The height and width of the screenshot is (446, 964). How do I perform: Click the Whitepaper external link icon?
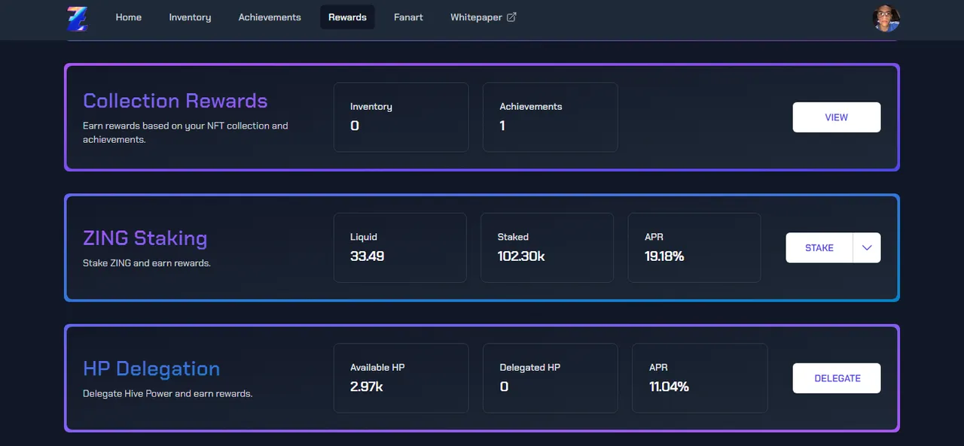(x=511, y=17)
